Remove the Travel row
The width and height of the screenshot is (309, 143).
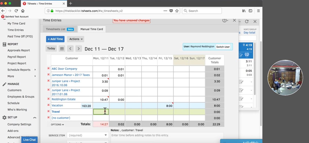click(48, 111)
